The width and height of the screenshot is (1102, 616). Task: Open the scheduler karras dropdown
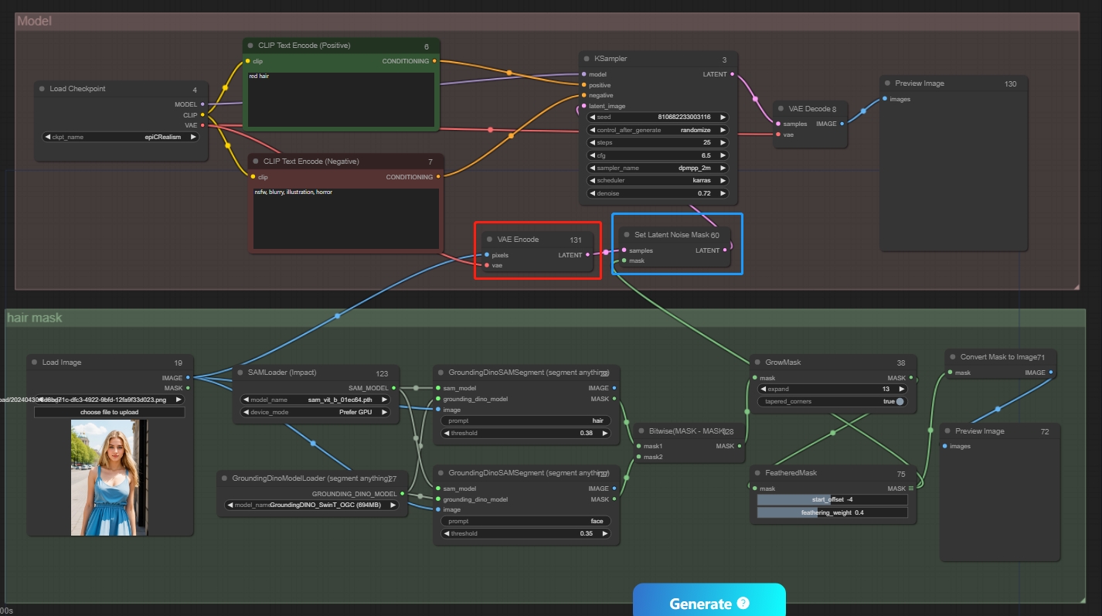(657, 180)
